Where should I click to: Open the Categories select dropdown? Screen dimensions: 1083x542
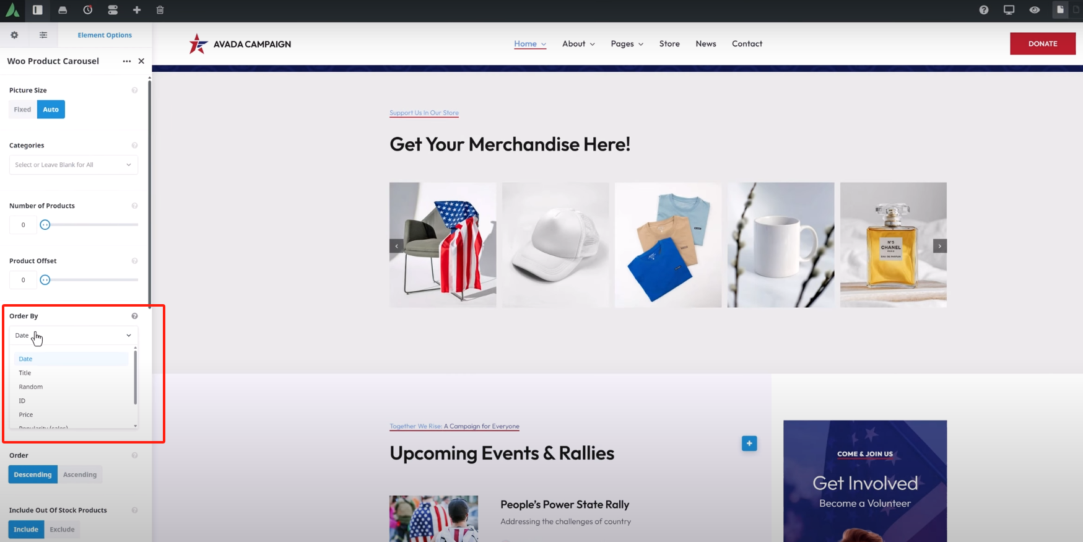(73, 165)
